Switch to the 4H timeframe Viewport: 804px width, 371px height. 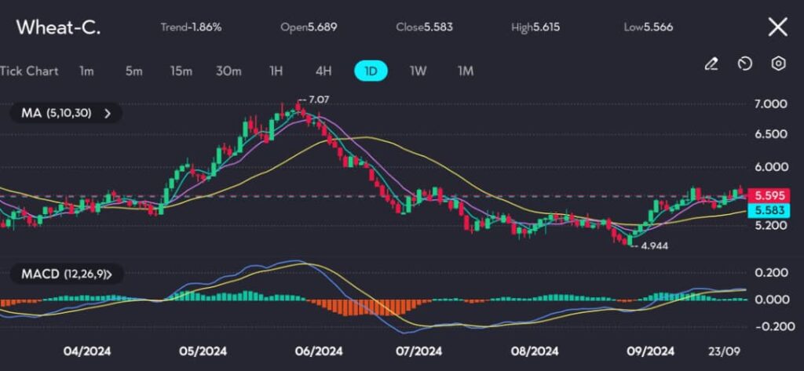point(323,71)
